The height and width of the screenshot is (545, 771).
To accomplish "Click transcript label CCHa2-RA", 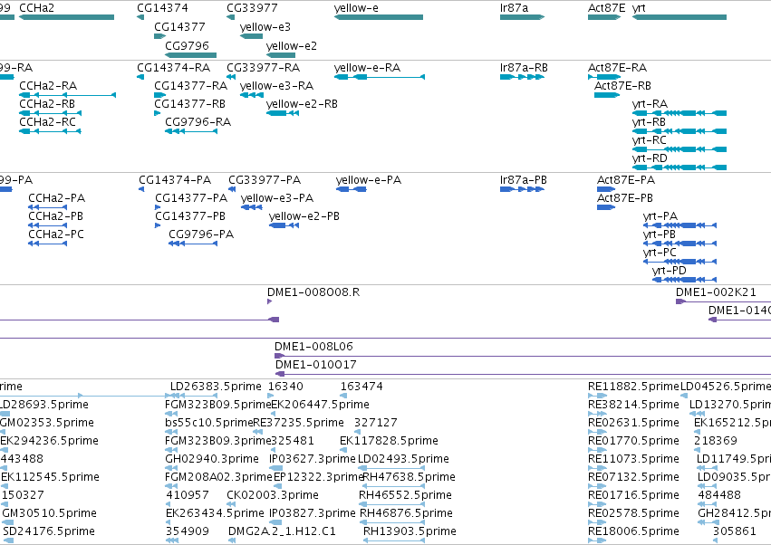I will click(48, 85).
